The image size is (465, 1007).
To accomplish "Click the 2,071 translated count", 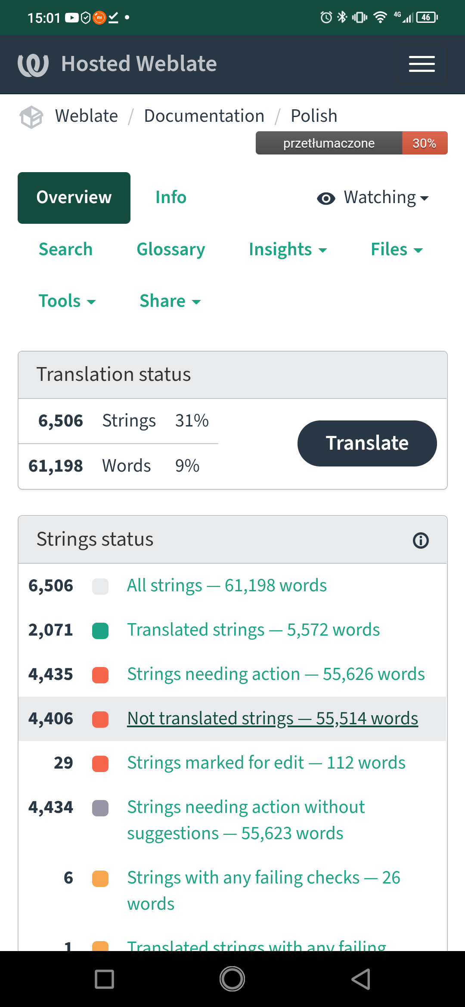I will point(50,630).
